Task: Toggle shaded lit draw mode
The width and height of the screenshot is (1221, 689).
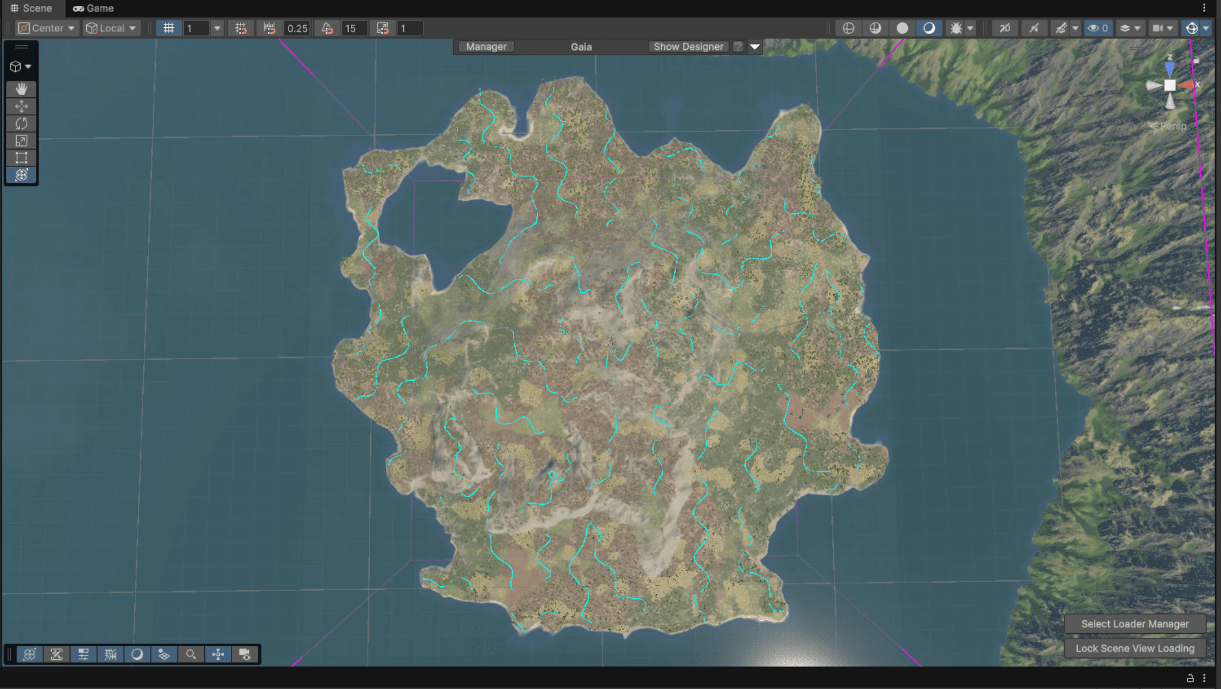Action: tap(929, 28)
